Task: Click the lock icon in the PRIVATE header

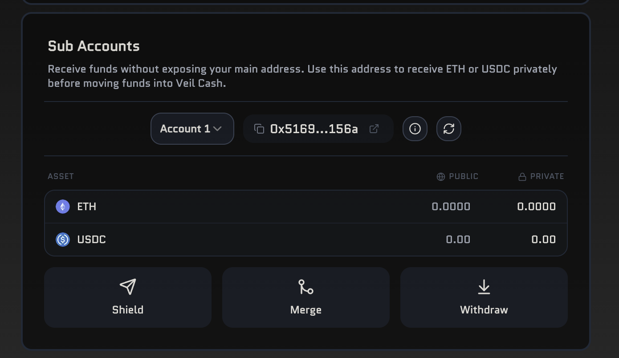Action: [522, 176]
